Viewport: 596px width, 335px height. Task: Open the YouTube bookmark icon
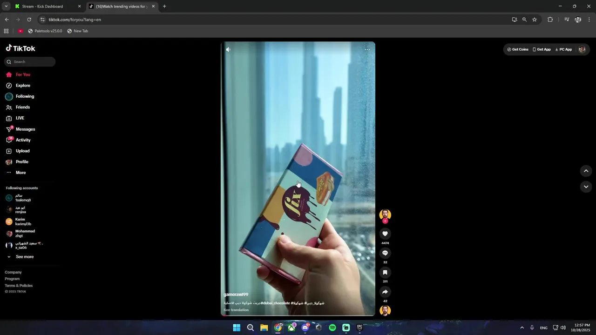coord(20,31)
